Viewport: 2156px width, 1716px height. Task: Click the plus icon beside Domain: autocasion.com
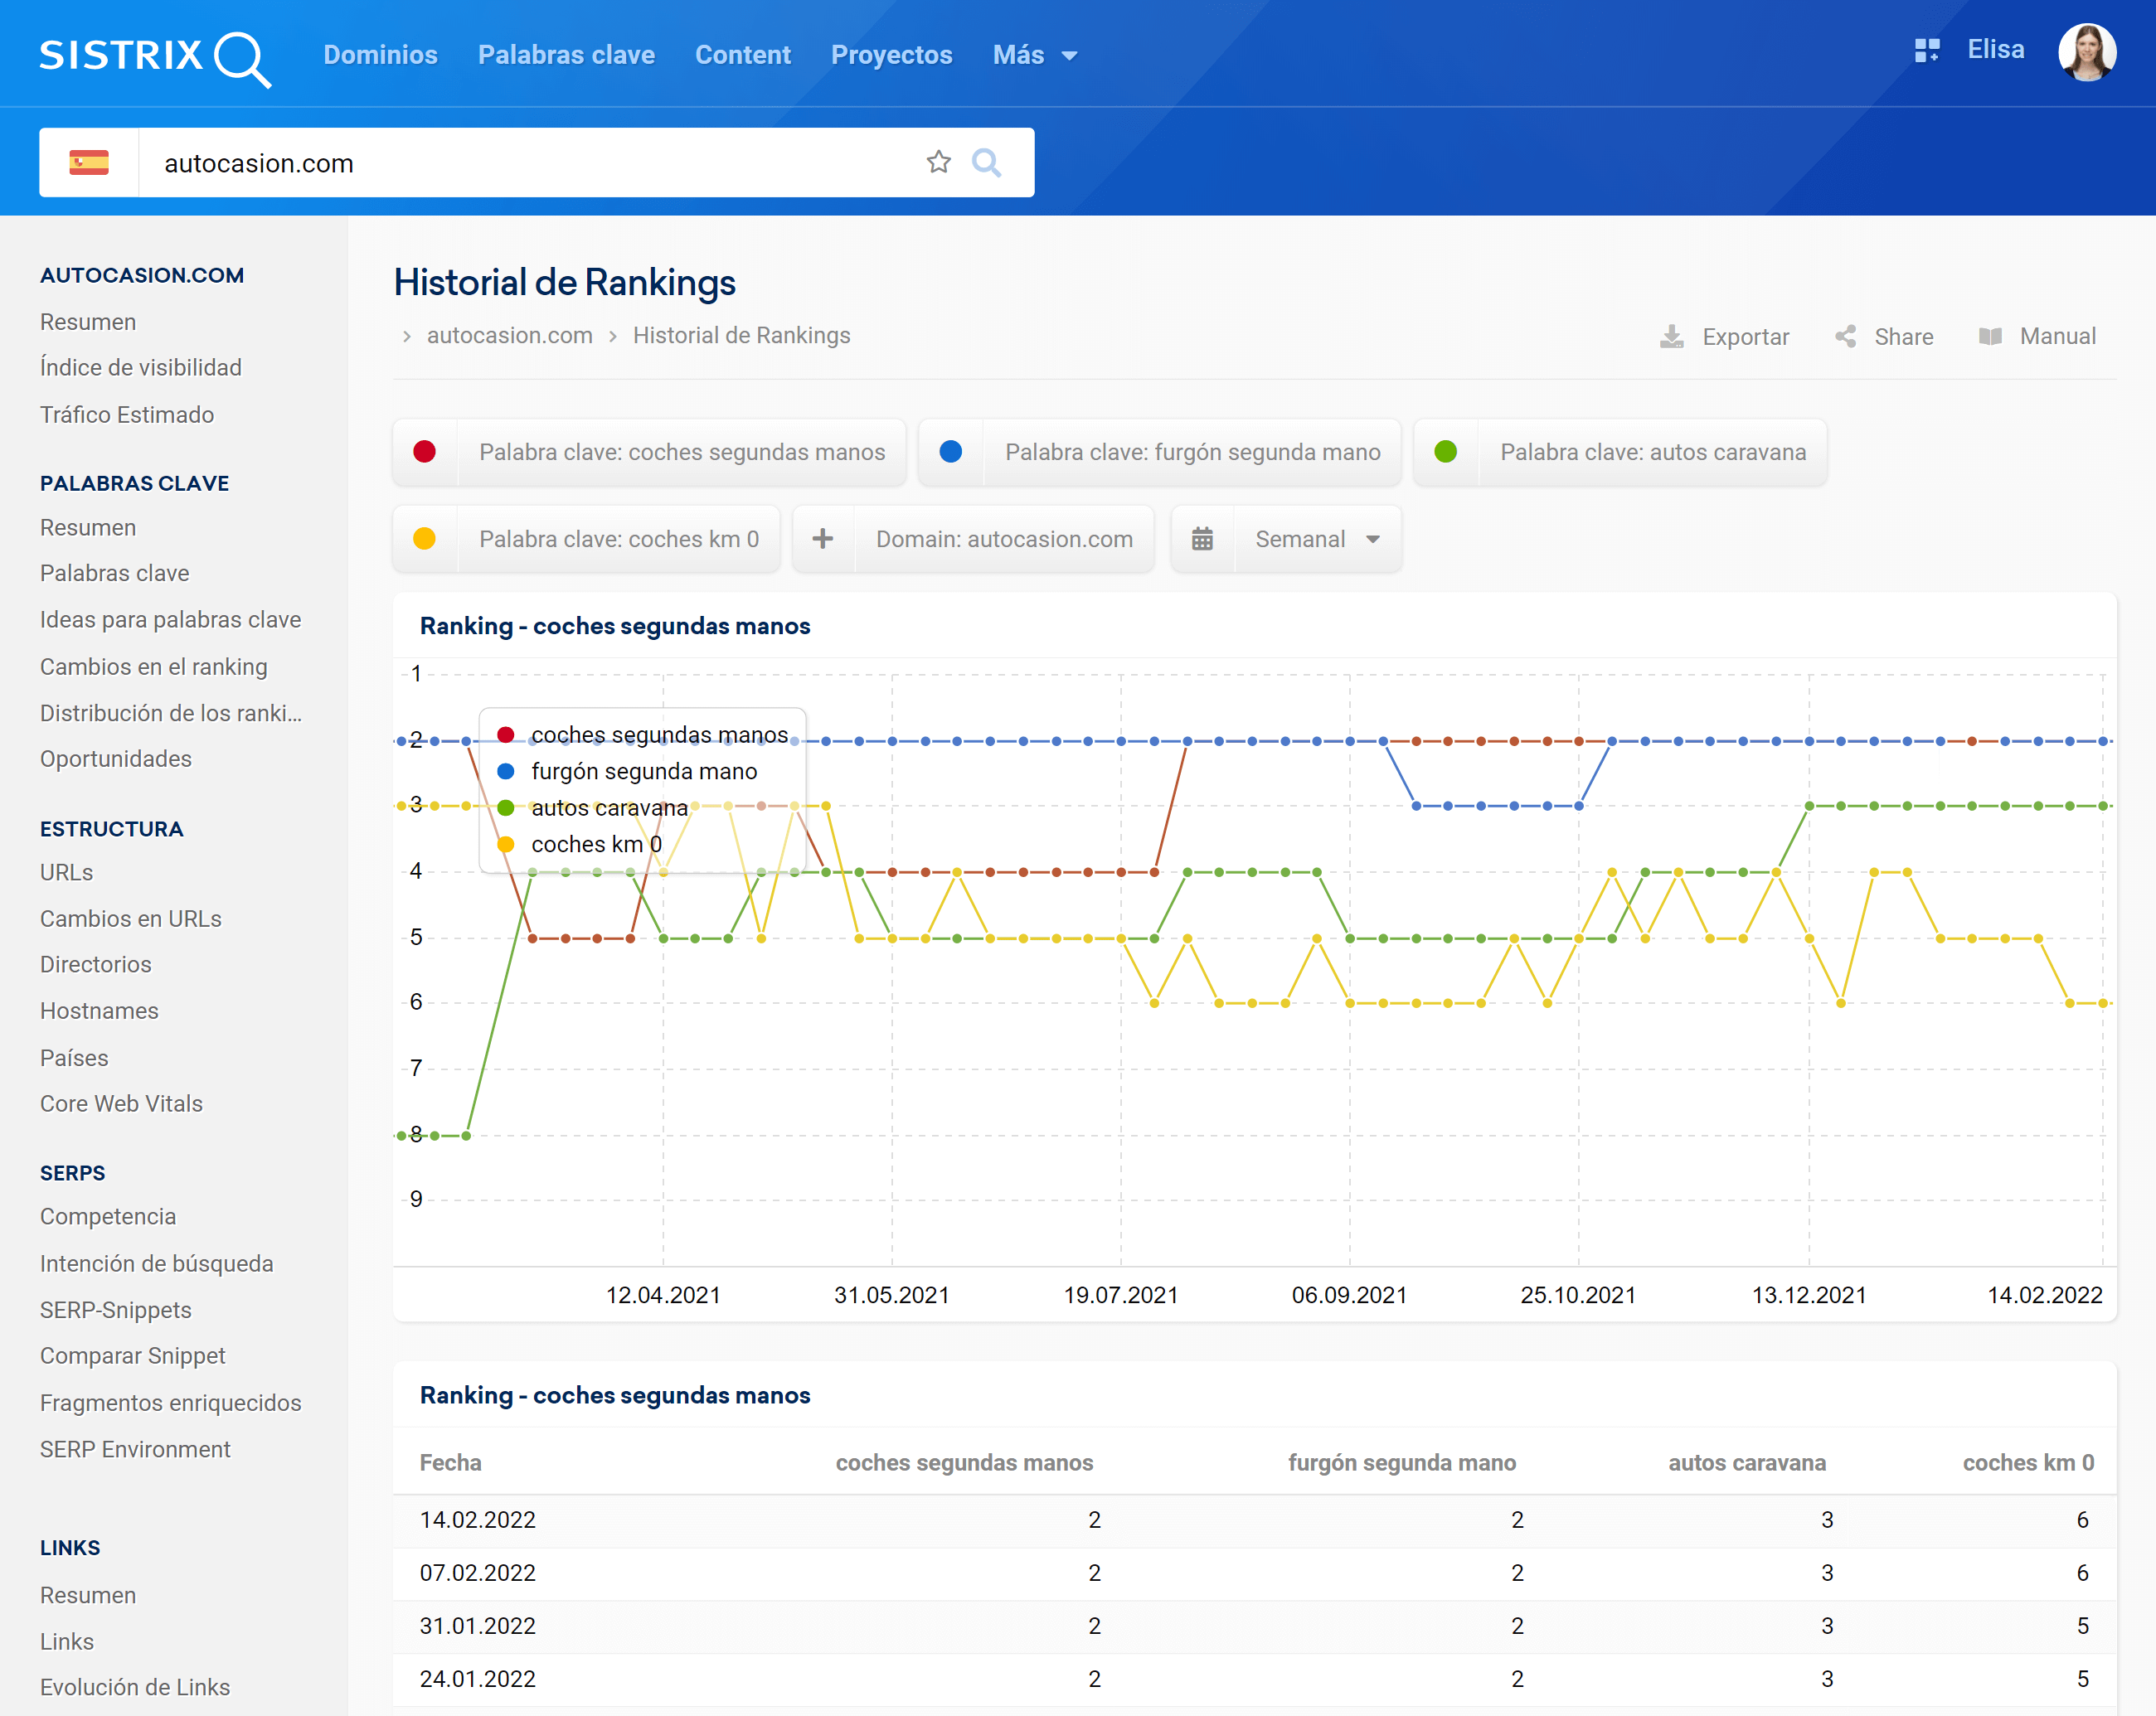coord(823,539)
